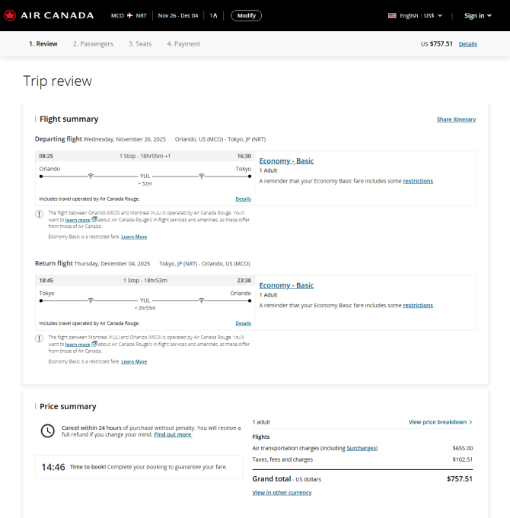
Task: Click external link icon in departing Rouge notice
Action: [x=94, y=219]
